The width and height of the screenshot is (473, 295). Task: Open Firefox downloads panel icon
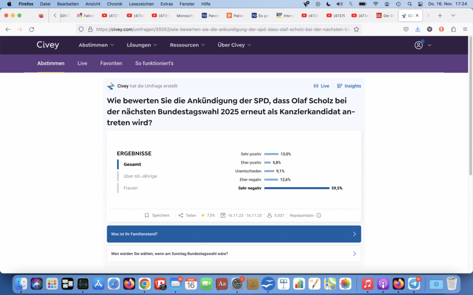[x=418, y=29]
